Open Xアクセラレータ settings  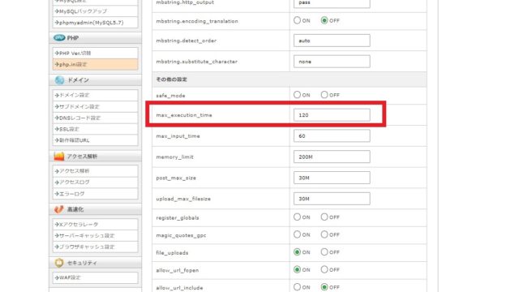pos(95,225)
